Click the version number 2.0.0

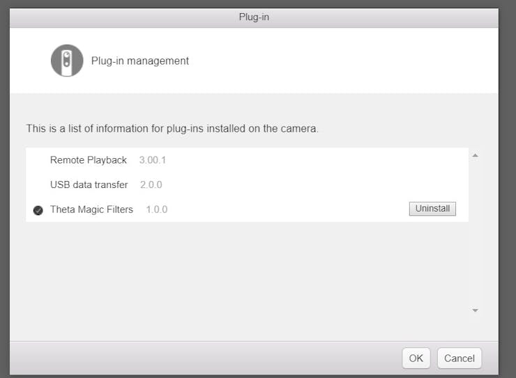click(151, 184)
